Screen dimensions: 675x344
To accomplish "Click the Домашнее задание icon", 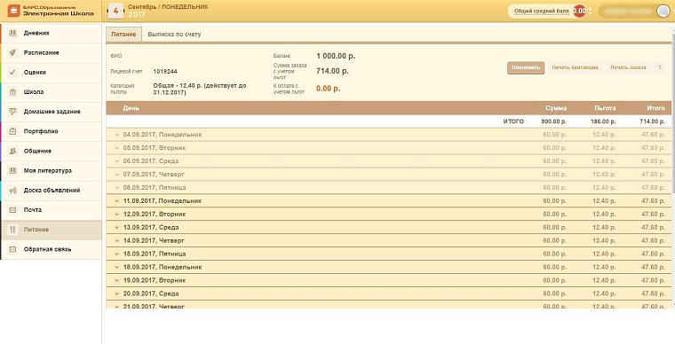I will tap(13, 112).
